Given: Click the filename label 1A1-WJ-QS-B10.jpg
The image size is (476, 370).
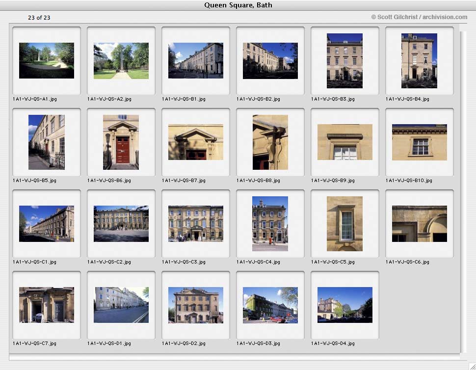Looking at the screenshot, I should 409,180.
